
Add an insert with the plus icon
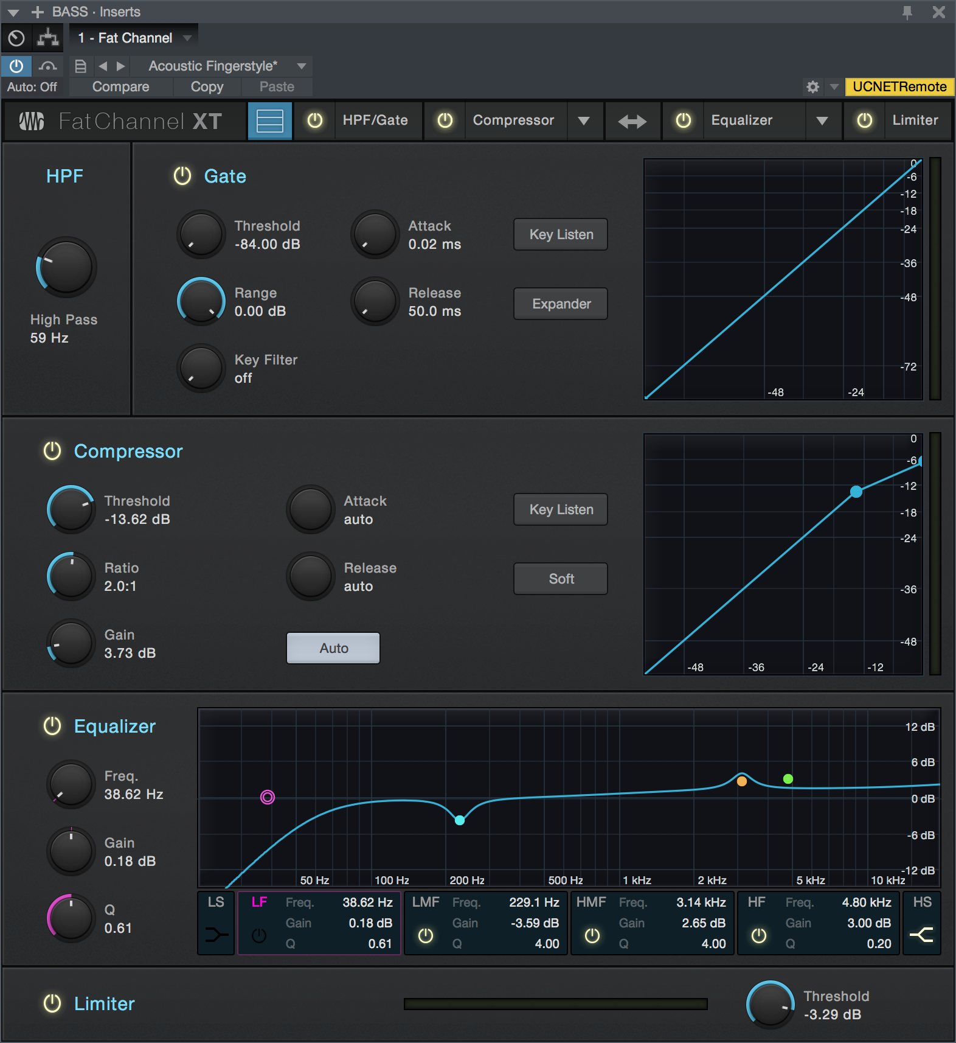click(x=38, y=12)
